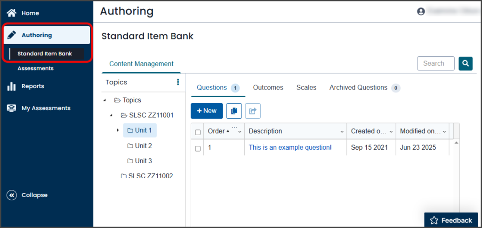Click the Authoring sidebar item label
Screen dimensions: 482x228
(x=37, y=35)
